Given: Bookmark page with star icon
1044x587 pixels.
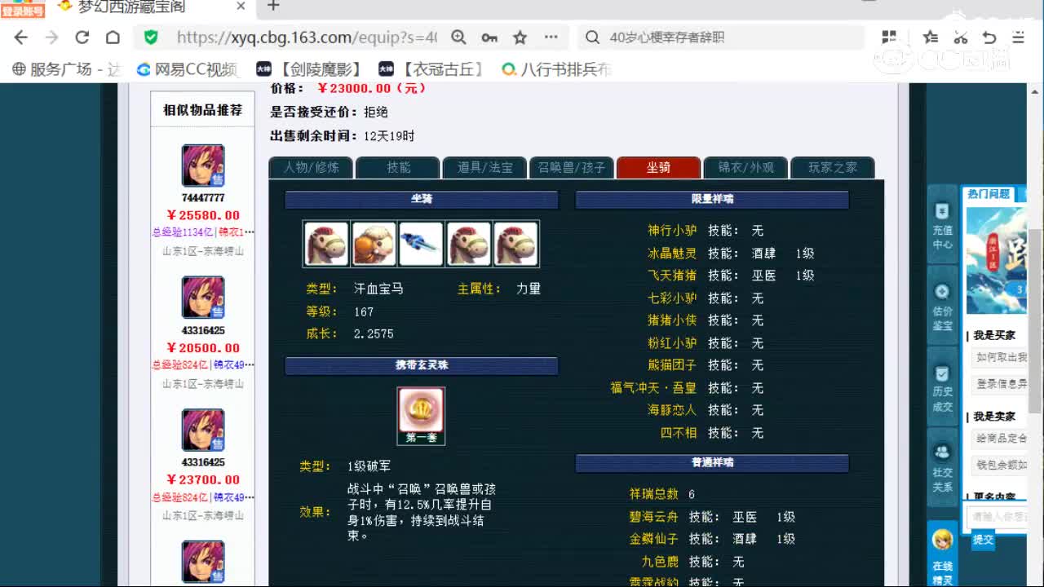Looking at the screenshot, I should [x=520, y=38].
